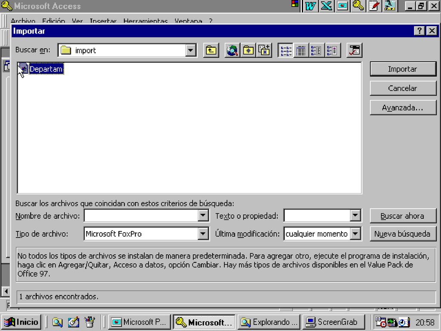
Task: Open the Insertar menu
Action: [103, 21]
